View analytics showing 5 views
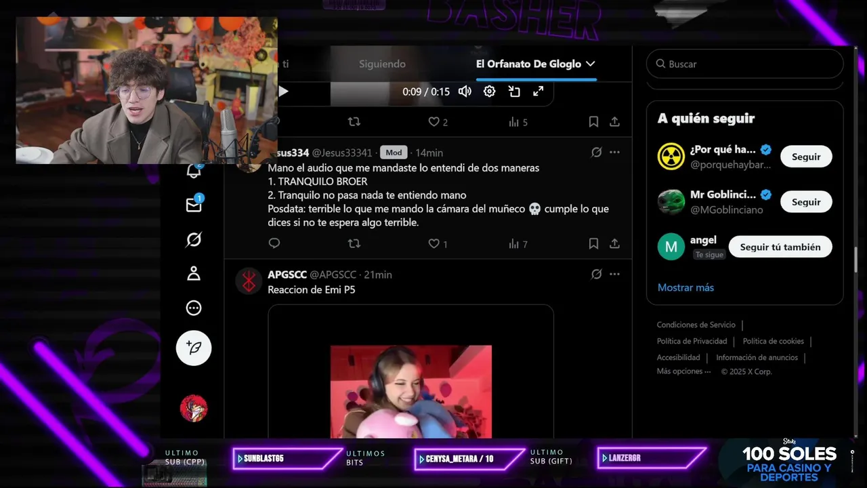This screenshot has width=867, height=488. coord(518,122)
